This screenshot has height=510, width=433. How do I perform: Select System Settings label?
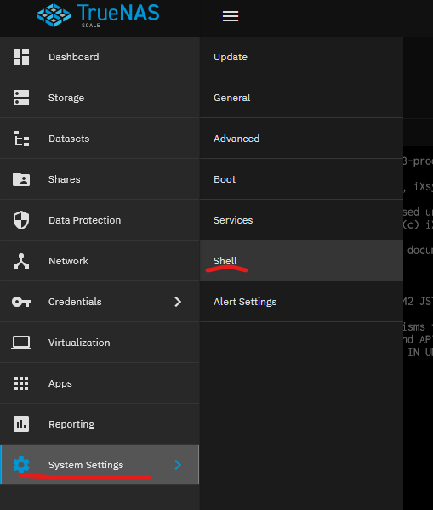86,465
